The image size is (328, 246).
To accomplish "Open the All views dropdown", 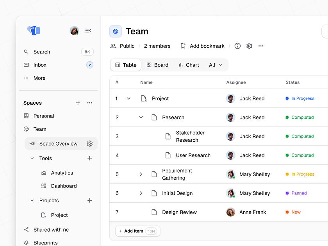I will coord(215,65).
